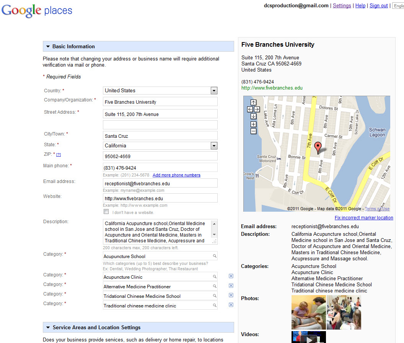Click search icon in Acupuncture School category field

click(215, 256)
